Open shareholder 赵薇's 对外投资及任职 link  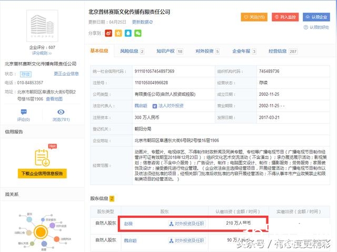(186, 224)
